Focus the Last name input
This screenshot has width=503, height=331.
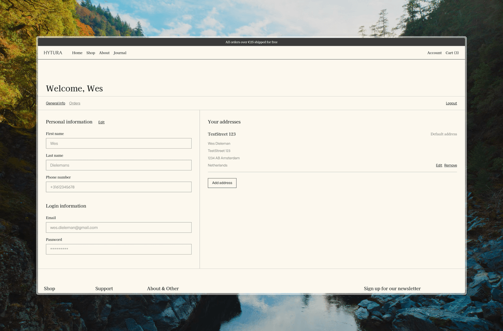(119, 165)
